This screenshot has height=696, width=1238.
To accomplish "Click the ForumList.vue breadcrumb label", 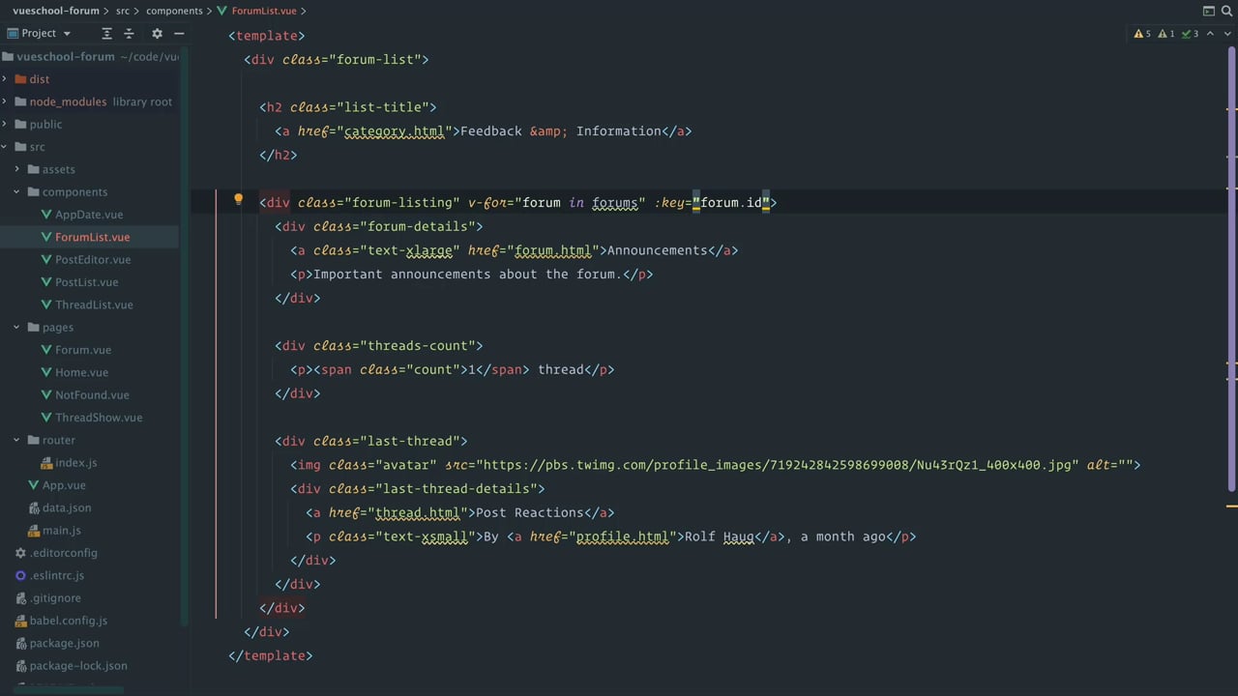I will [x=264, y=11].
